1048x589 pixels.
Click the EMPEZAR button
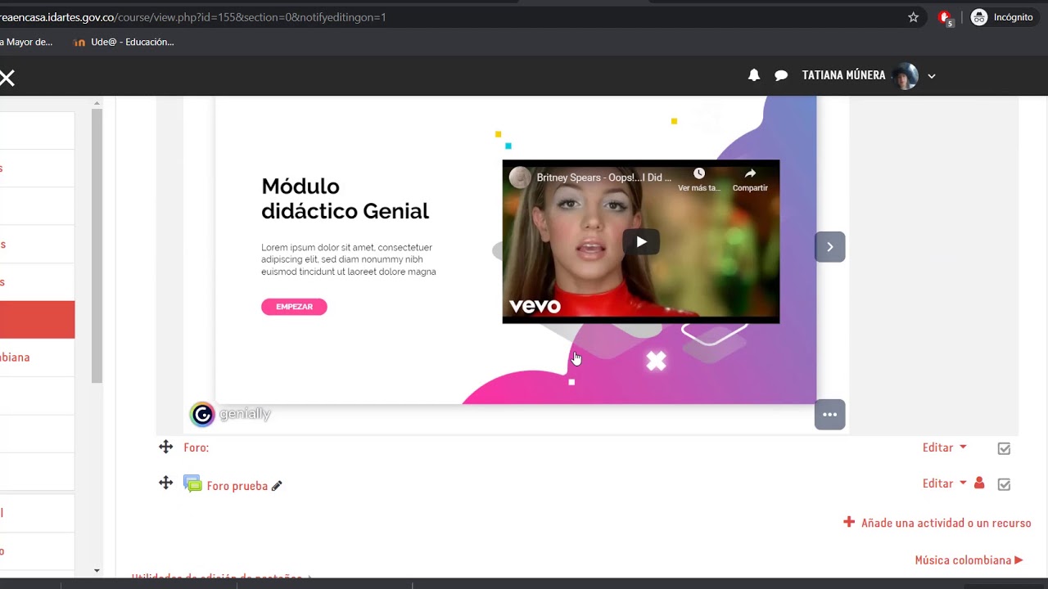click(294, 307)
